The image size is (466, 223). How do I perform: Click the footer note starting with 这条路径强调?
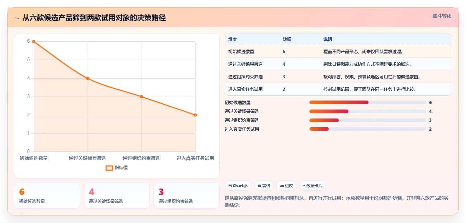click(x=337, y=202)
